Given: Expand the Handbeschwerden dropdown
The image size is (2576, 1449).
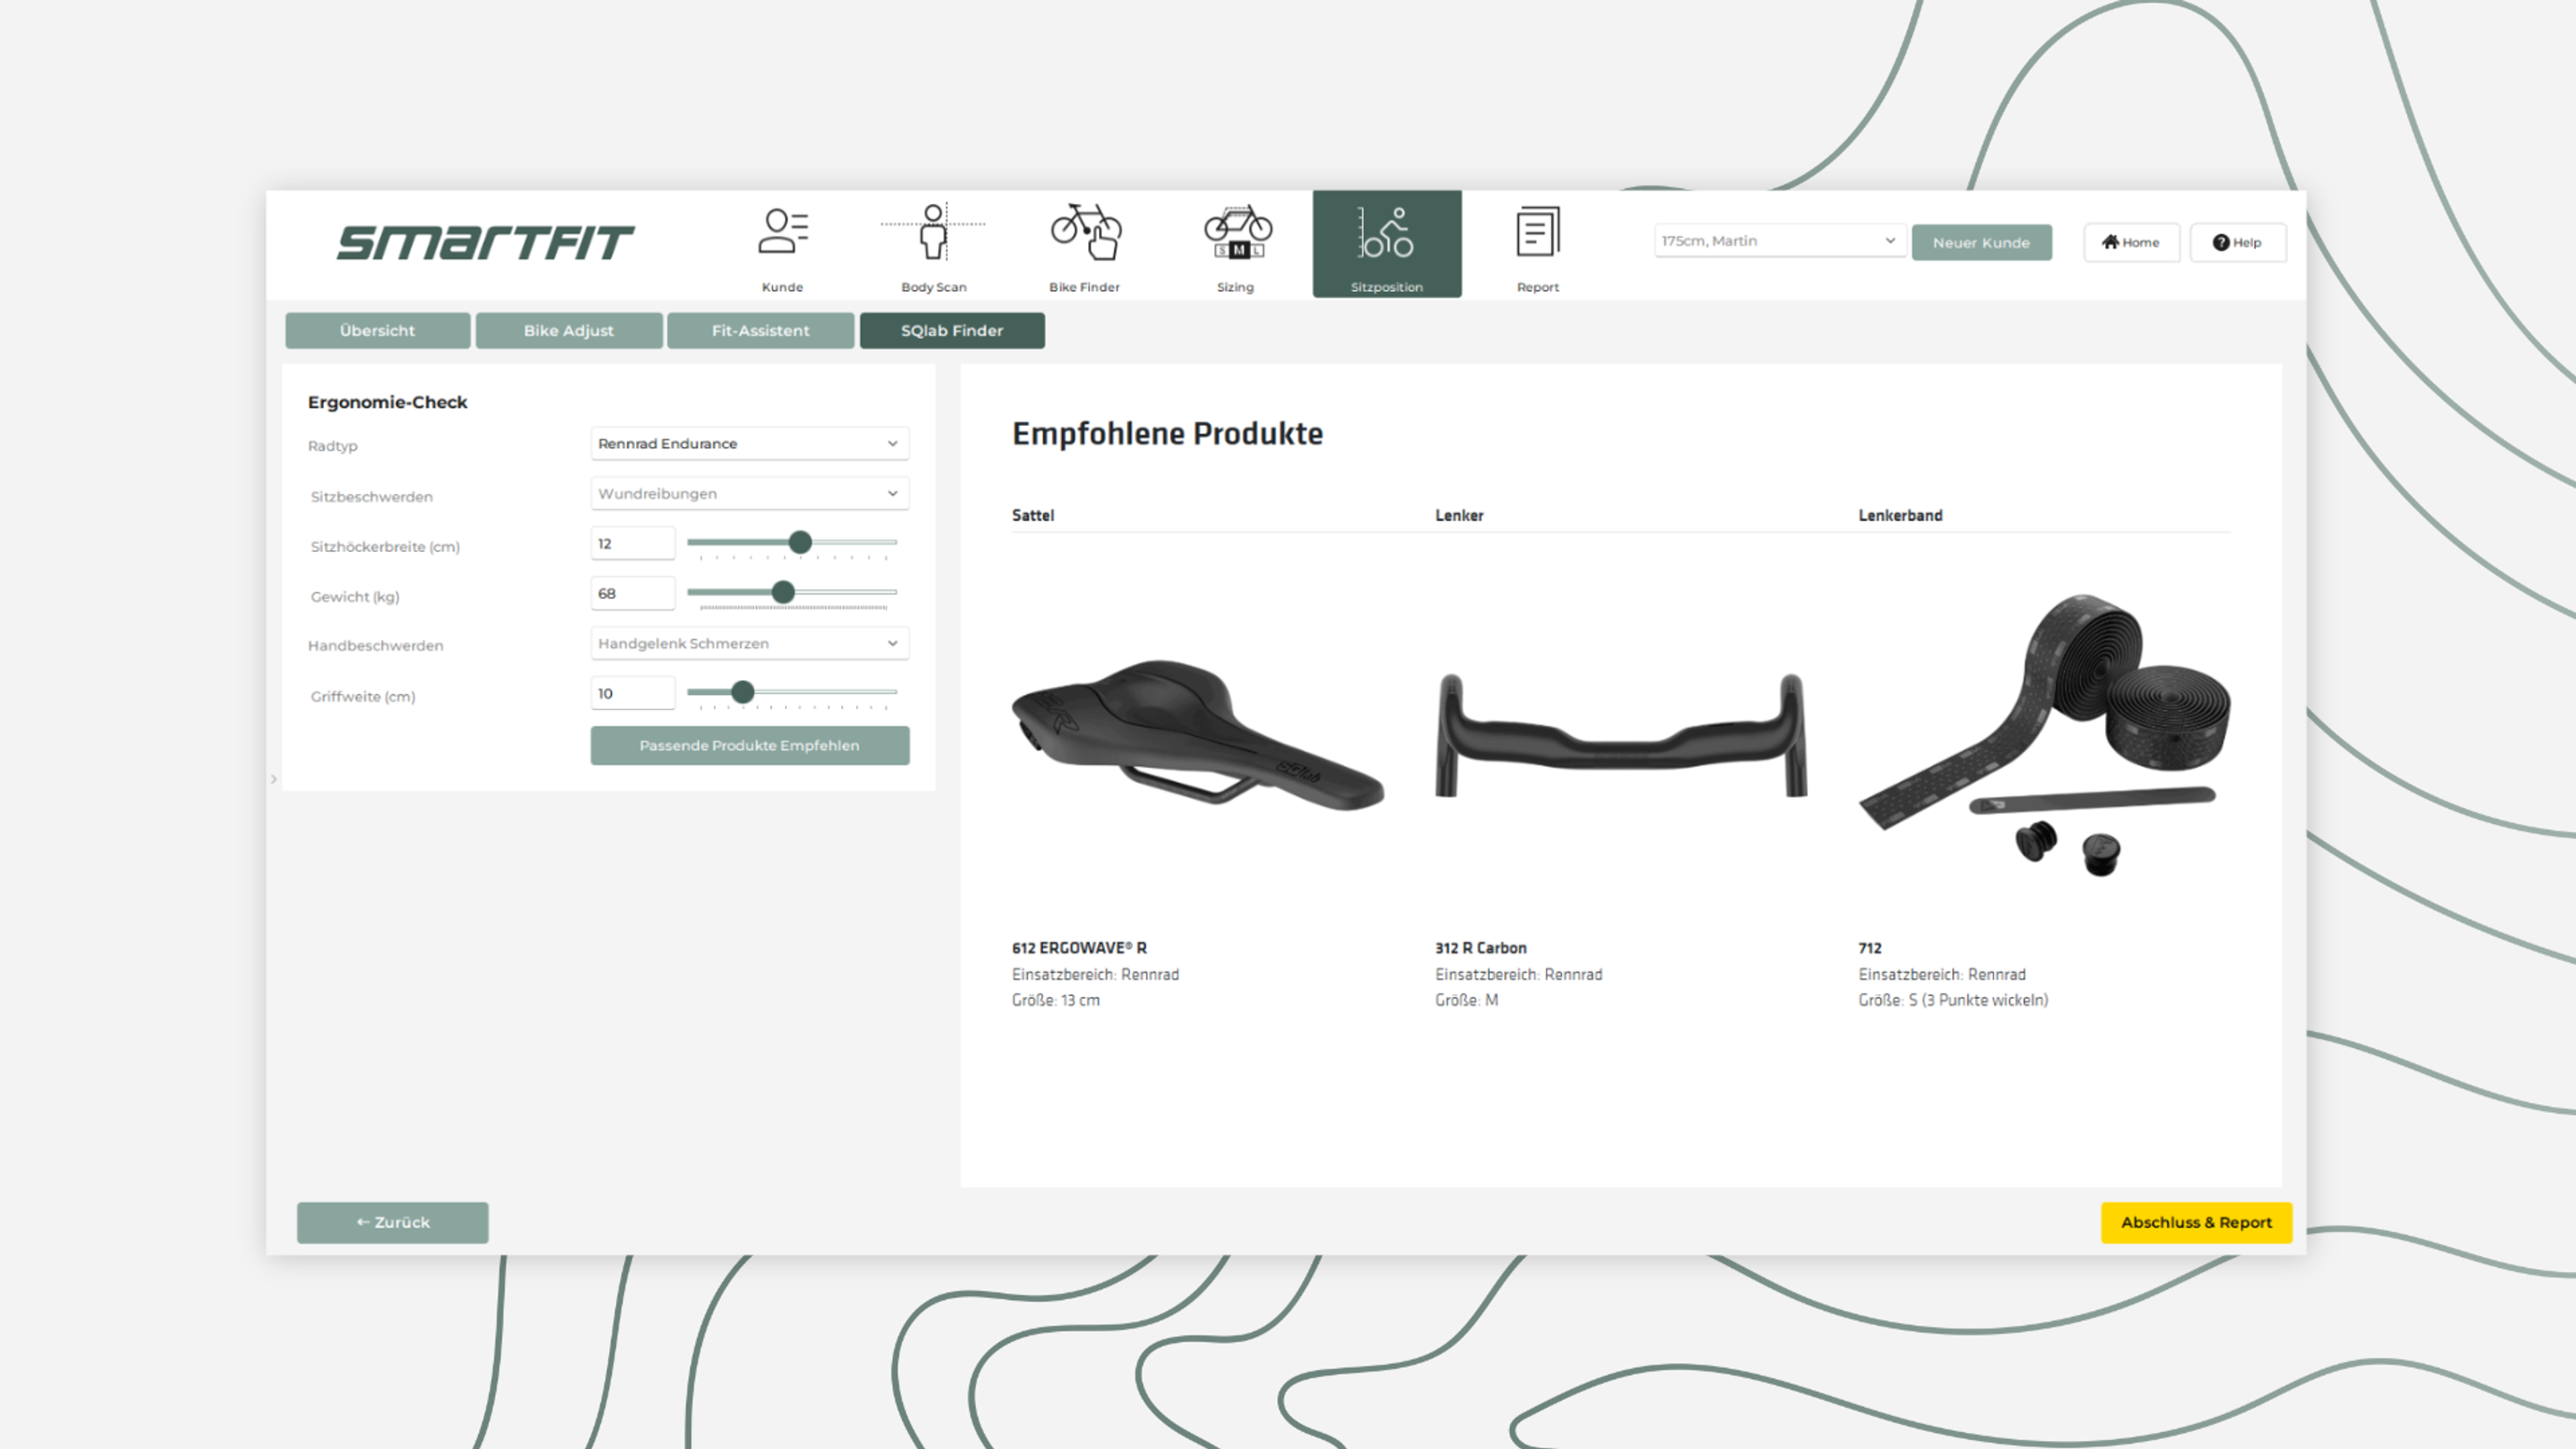Looking at the screenshot, I should point(749,643).
